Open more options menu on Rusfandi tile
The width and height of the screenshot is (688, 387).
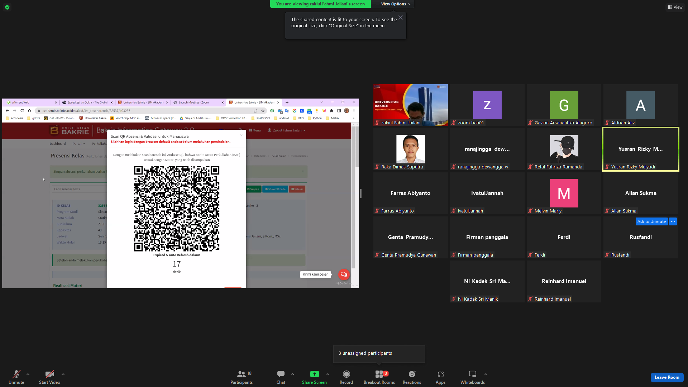(x=673, y=221)
